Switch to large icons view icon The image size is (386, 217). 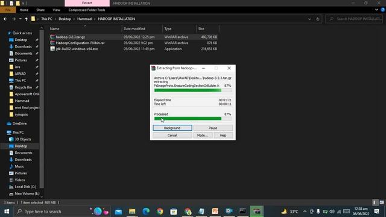click(382, 203)
